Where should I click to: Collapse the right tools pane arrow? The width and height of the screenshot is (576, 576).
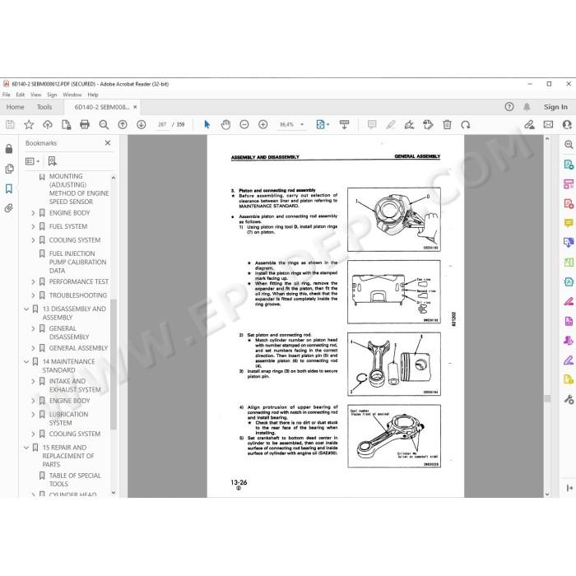coord(569,488)
